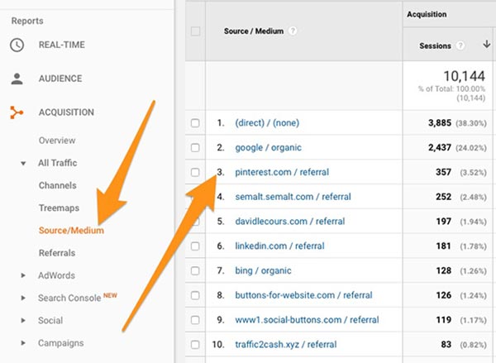The width and height of the screenshot is (496, 363).
Task: Click the 83 sessions value
Action: coord(446,344)
